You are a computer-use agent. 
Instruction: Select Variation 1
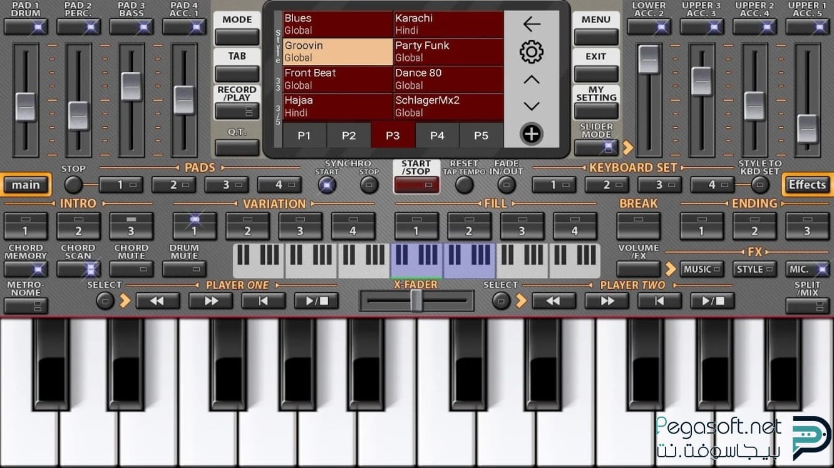coord(195,226)
